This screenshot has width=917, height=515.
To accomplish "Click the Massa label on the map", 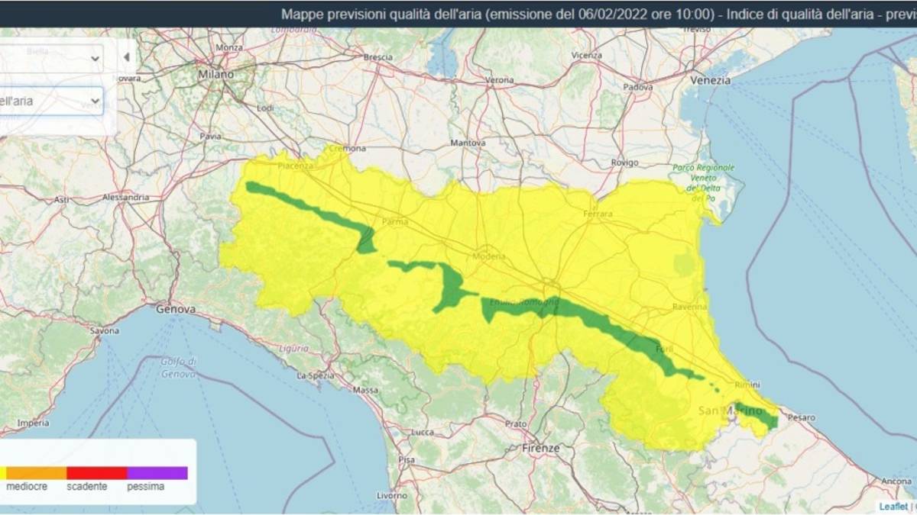I will pos(366,390).
